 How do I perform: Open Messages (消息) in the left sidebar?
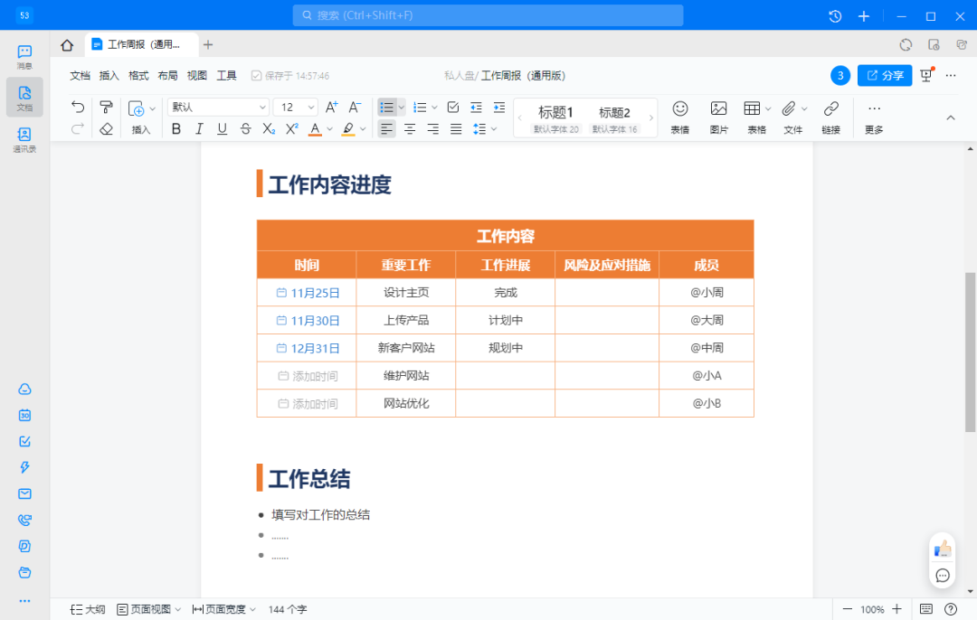pos(24,56)
